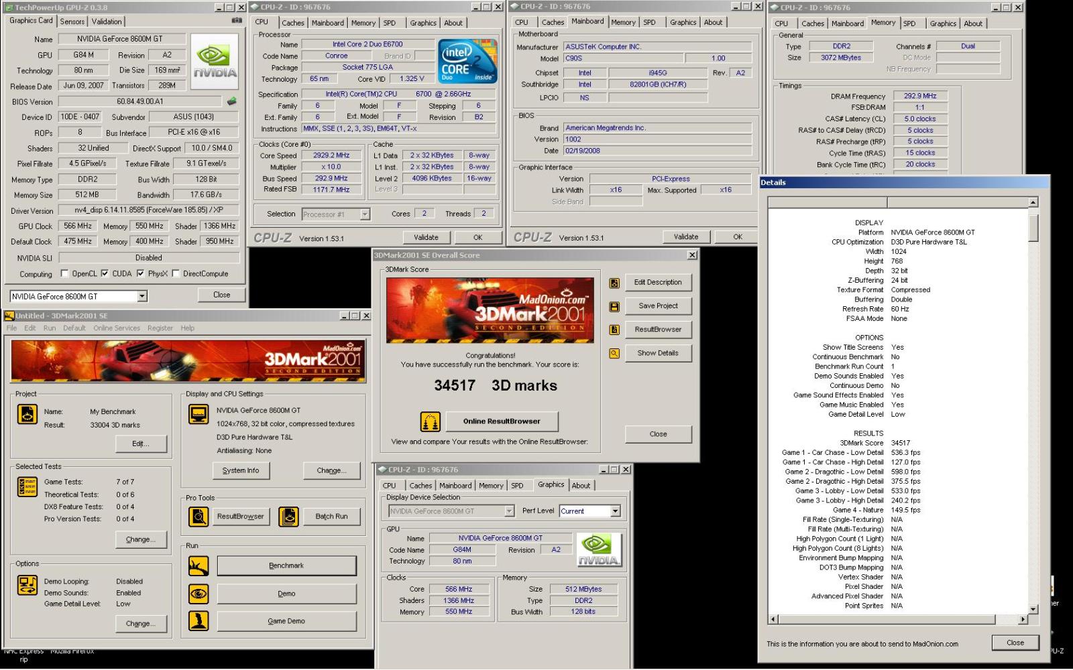Click the Show Details button
This screenshot has height=670, width=1073.
(x=658, y=353)
